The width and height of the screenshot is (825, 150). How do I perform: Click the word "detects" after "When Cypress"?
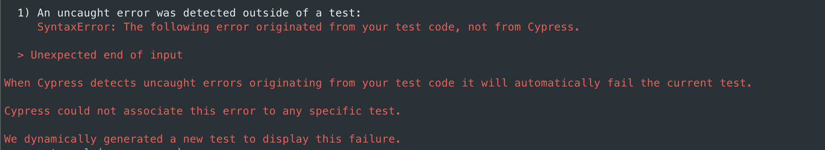coord(113,83)
